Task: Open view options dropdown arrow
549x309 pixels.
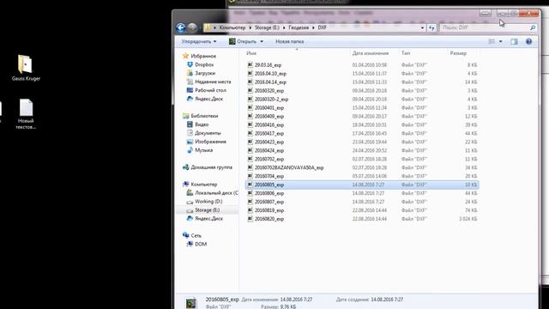Action: pos(501,41)
